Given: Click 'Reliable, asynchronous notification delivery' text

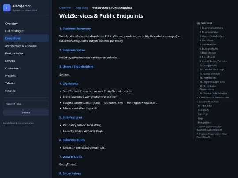Looking at the screenshot, I should click(x=89, y=58).
